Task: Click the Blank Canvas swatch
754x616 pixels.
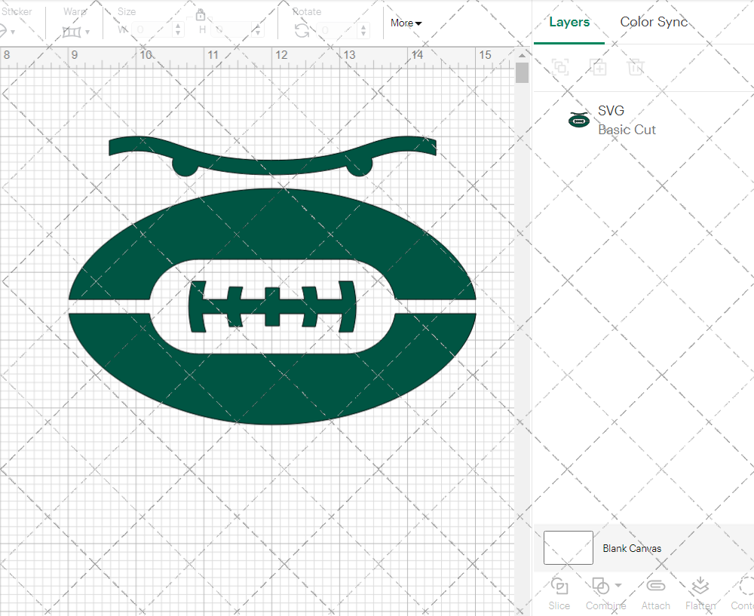Action: (x=568, y=547)
